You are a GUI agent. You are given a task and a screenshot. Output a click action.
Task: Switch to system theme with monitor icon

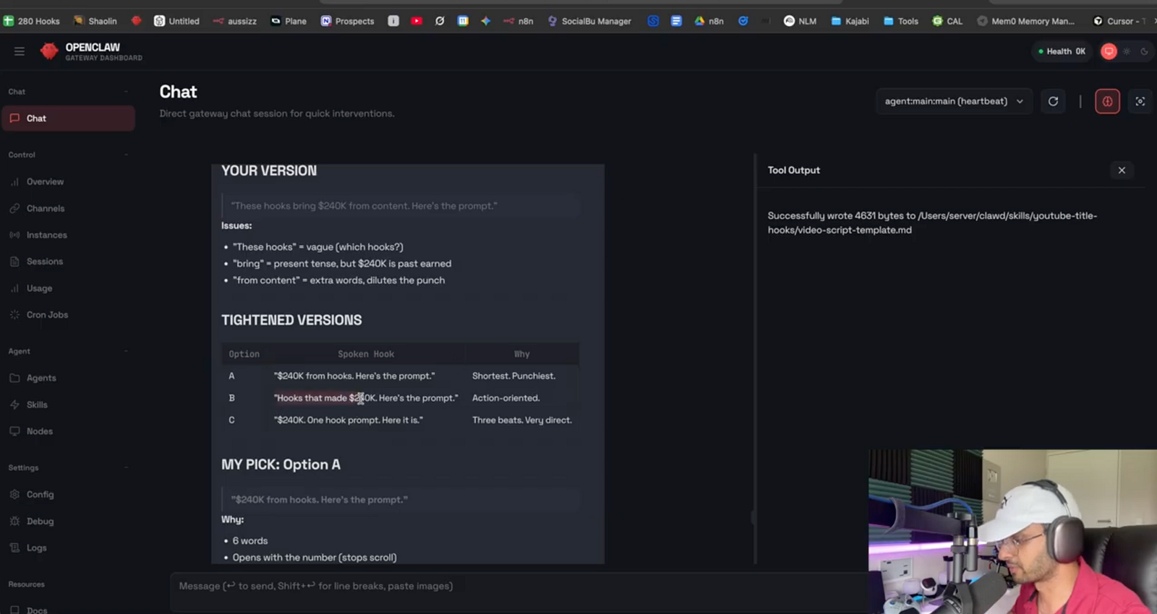1109,51
